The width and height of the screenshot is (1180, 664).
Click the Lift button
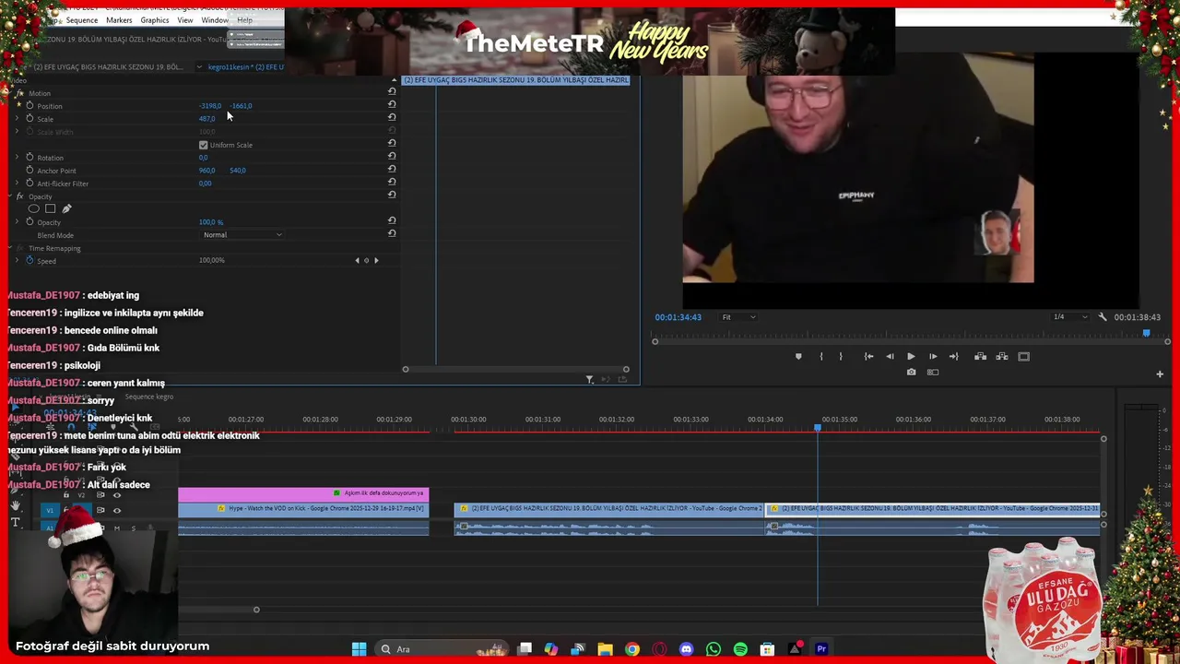pyautogui.click(x=980, y=356)
